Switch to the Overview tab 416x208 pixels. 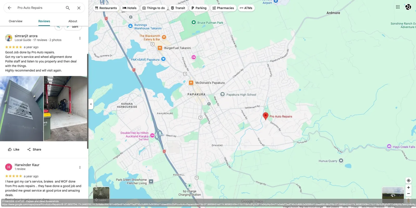pos(16,21)
